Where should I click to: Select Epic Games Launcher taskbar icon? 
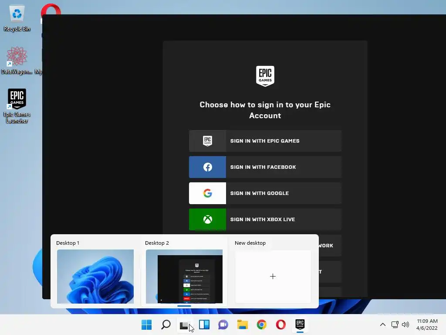[x=300, y=325]
